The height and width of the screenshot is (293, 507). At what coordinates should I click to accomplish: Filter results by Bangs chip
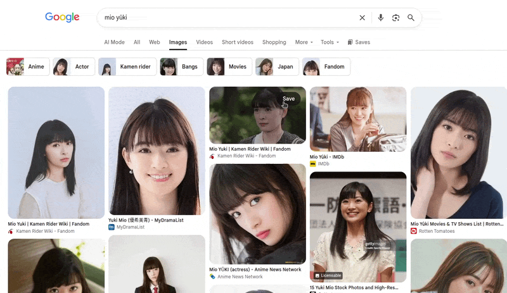pyautogui.click(x=182, y=66)
